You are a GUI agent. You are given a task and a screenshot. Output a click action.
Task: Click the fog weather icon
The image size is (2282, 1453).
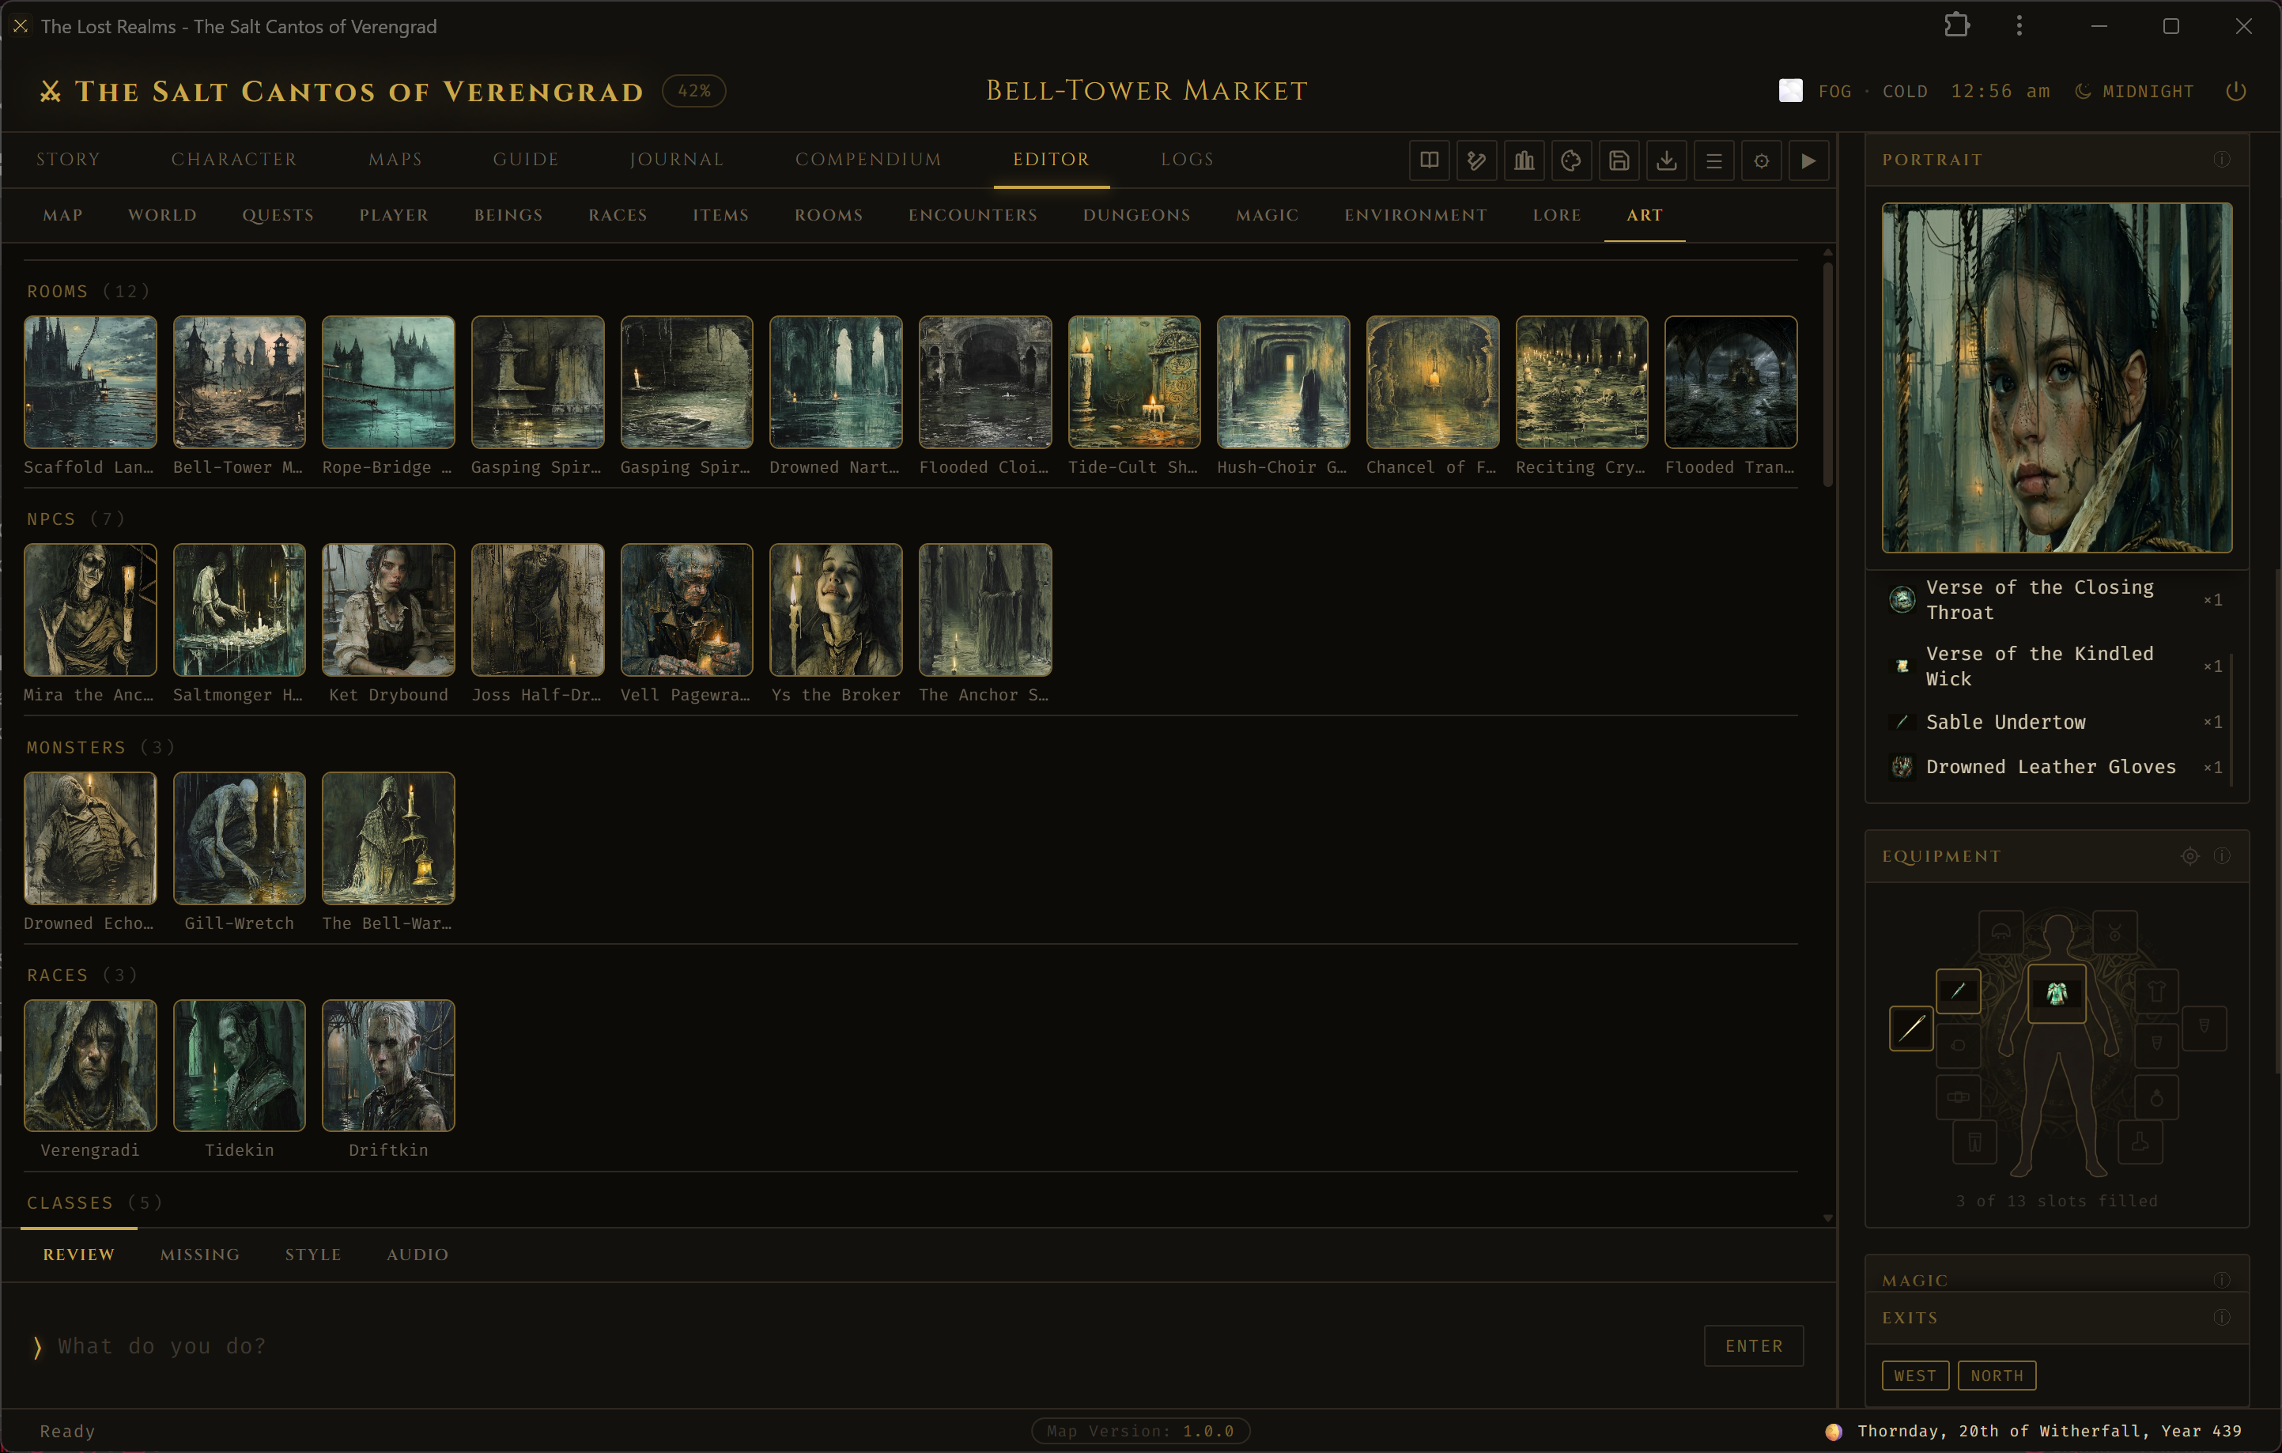tap(1790, 91)
